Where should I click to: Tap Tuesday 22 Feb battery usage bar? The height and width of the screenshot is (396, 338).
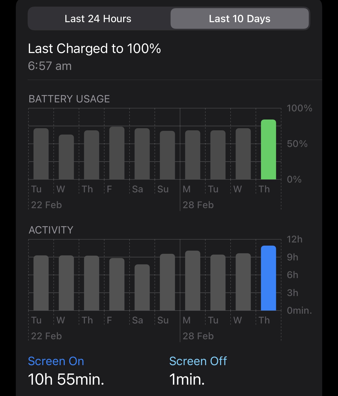[x=41, y=154]
